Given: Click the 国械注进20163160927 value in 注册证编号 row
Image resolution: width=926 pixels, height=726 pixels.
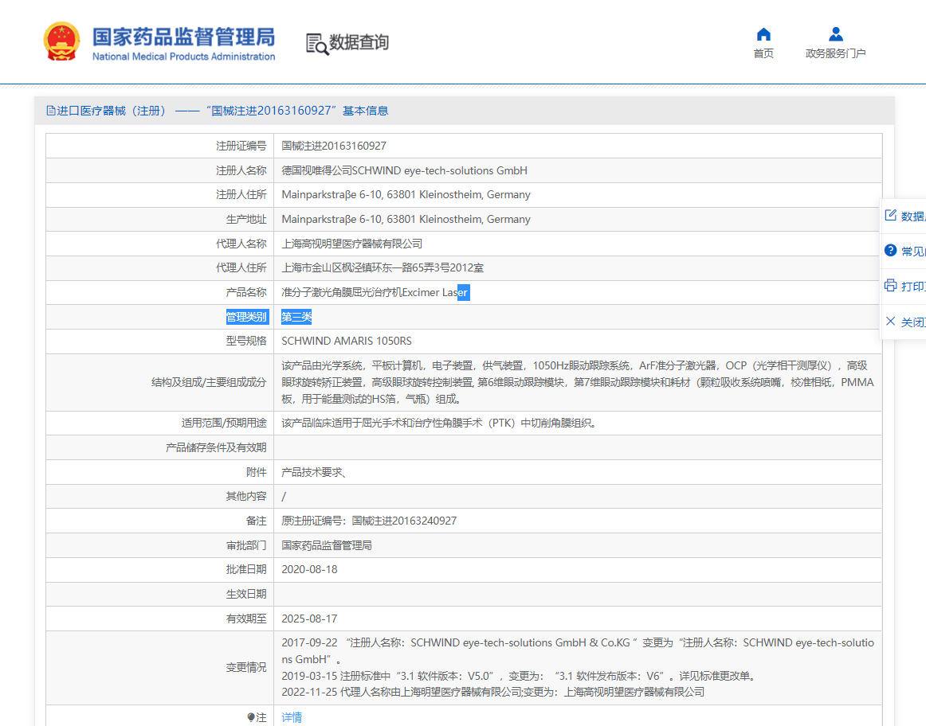Looking at the screenshot, I should (x=334, y=146).
